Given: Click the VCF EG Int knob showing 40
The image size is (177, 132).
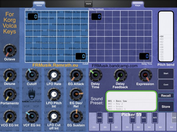Looking at the screenshot, I should (32, 116).
